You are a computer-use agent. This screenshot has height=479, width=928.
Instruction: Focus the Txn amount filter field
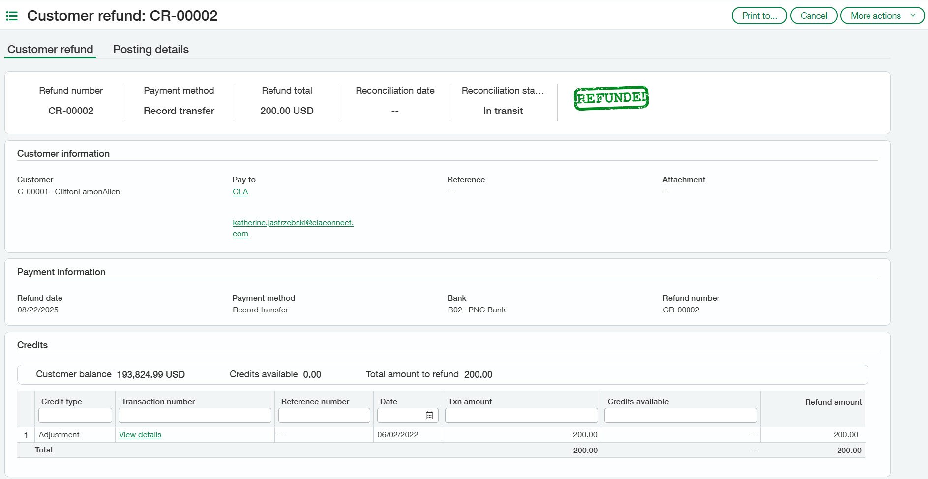point(521,415)
